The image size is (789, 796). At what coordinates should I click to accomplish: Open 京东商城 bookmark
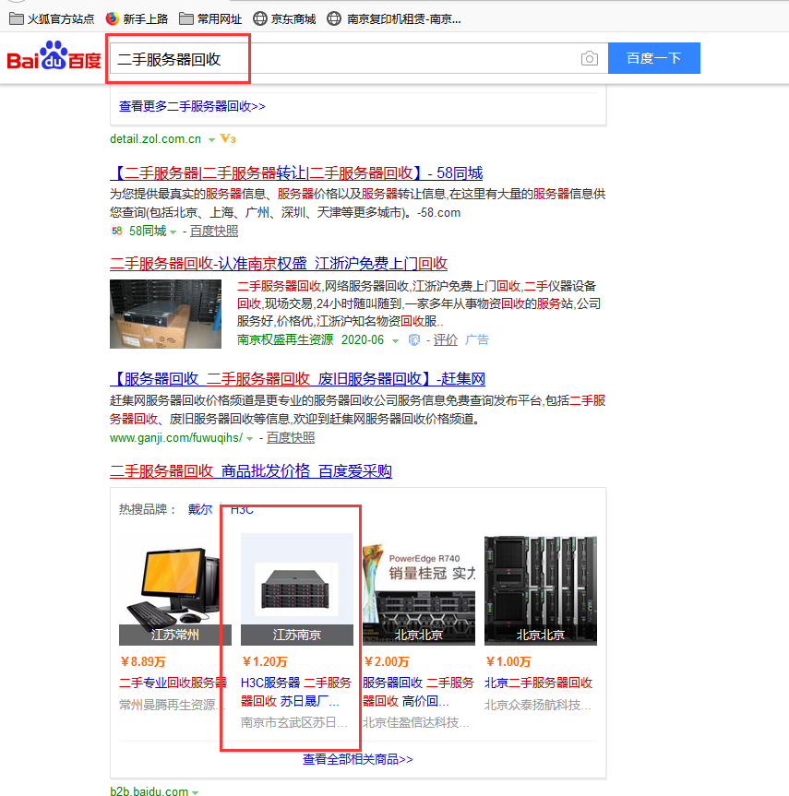284,19
